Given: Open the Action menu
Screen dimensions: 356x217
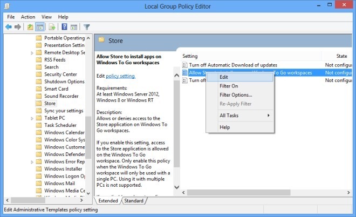Looking at the screenshot, I should point(28,17).
